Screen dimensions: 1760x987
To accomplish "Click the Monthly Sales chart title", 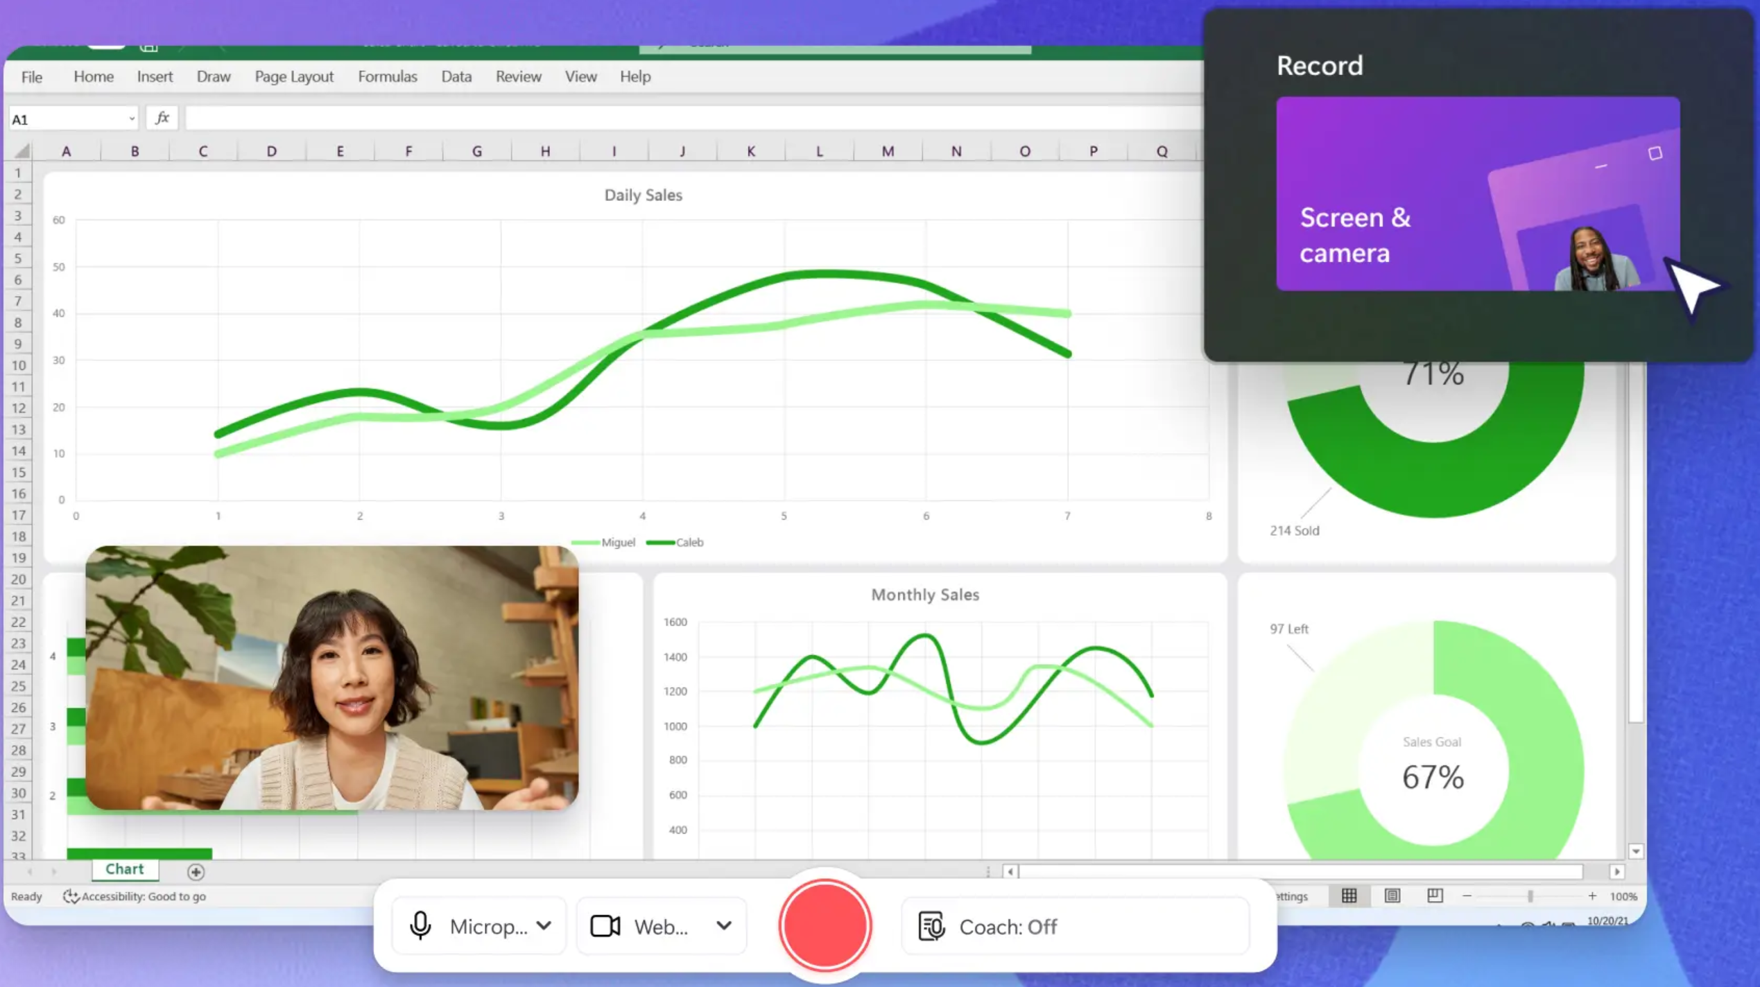I will pyautogui.click(x=925, y=595).
